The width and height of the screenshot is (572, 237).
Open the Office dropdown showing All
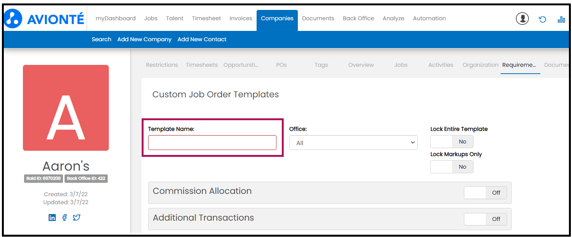(354, 143)
